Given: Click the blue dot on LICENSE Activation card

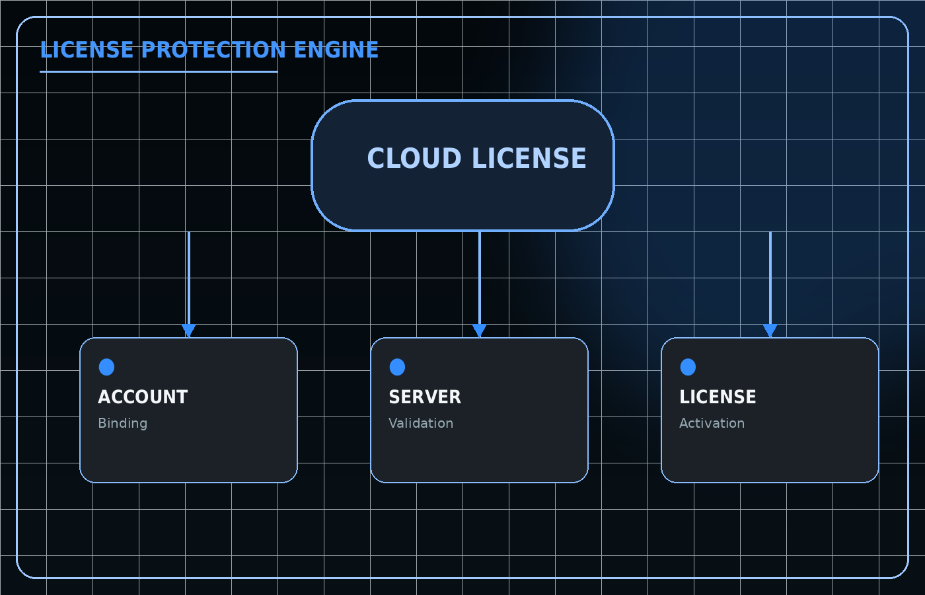Looking at the screenshot, I should pyautogui.click(x=688, y=367).
